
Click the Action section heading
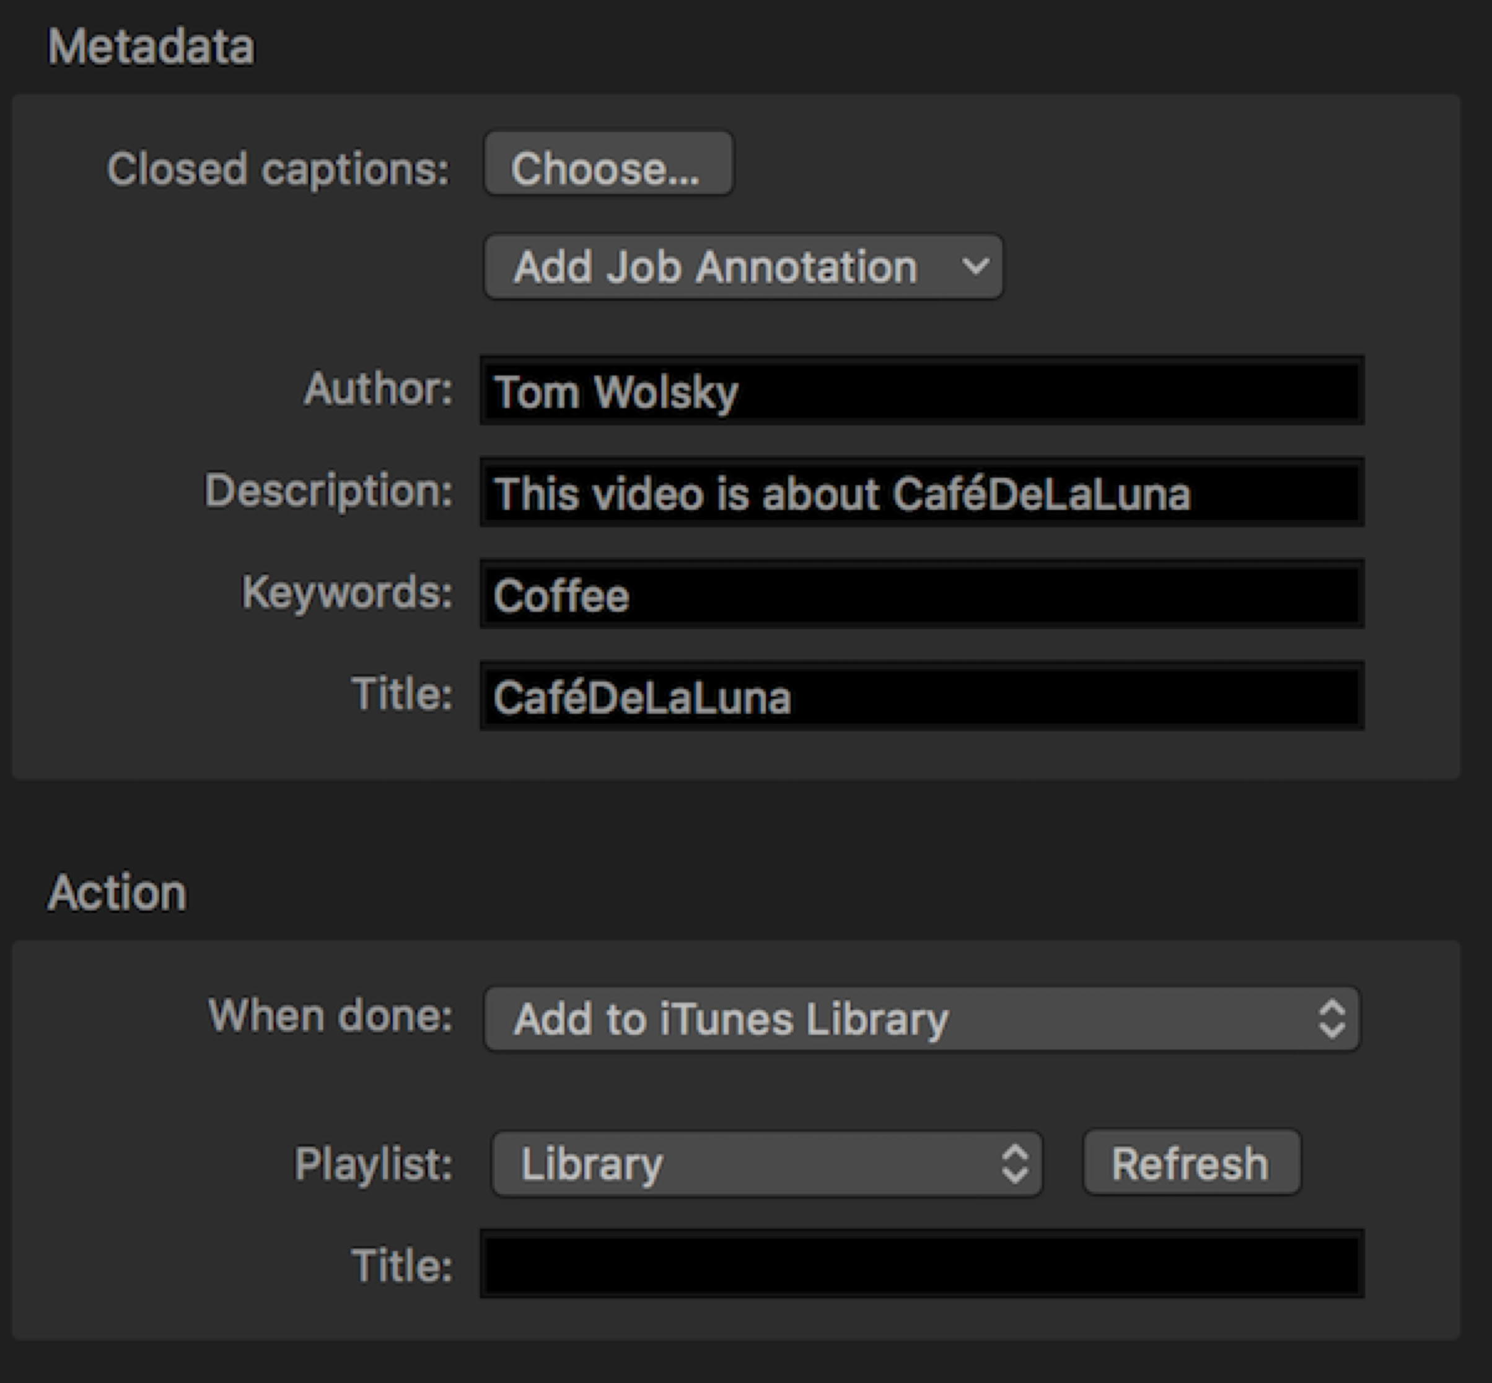click(x=116, y=893)
